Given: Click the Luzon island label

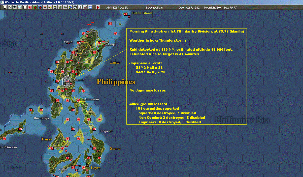Looking at the screenshot, I should pyautogui.click(x=115, y=62).
